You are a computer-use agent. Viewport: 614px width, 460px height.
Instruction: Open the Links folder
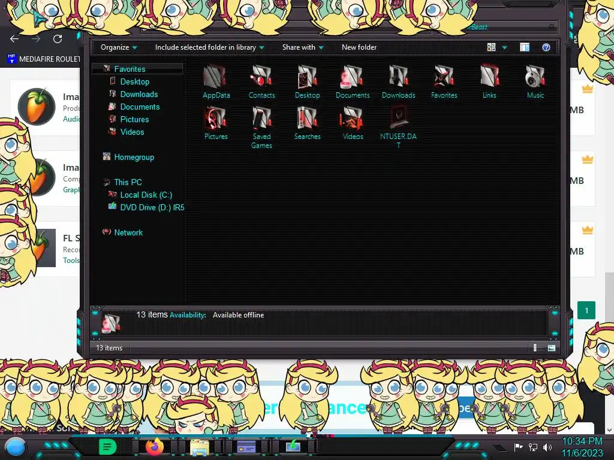[489, 81]
